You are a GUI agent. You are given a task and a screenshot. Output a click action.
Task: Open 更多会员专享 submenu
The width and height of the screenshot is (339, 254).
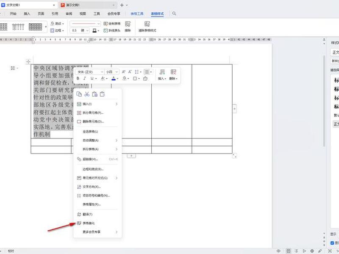pos(98,232)
